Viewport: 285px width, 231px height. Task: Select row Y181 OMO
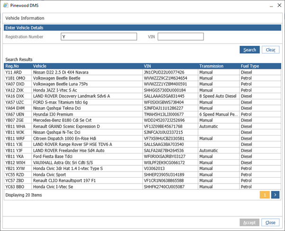coord(142,78)
